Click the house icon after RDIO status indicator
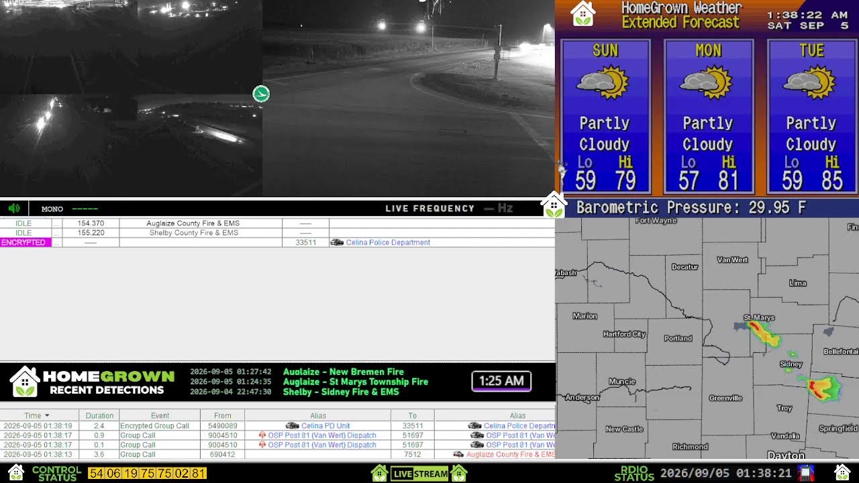 click(842, 473)
